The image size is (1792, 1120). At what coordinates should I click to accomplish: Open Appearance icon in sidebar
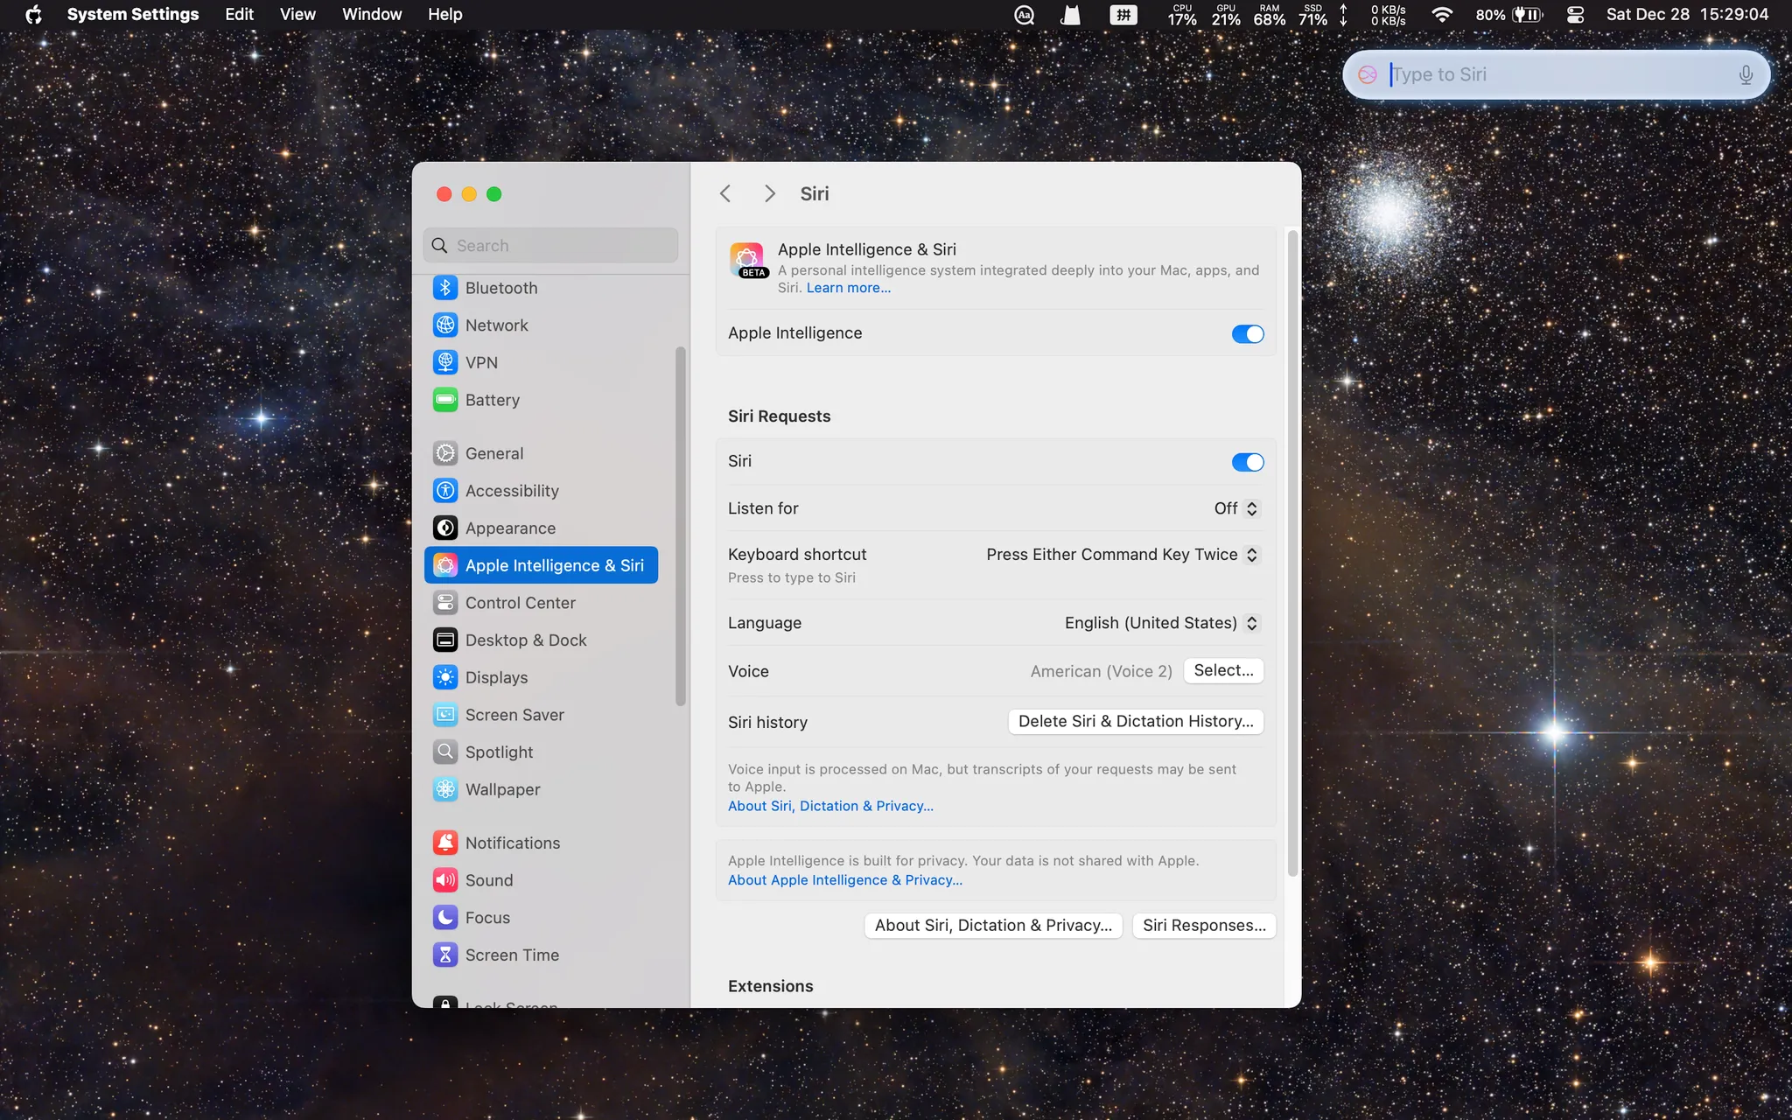pos(445,528)
